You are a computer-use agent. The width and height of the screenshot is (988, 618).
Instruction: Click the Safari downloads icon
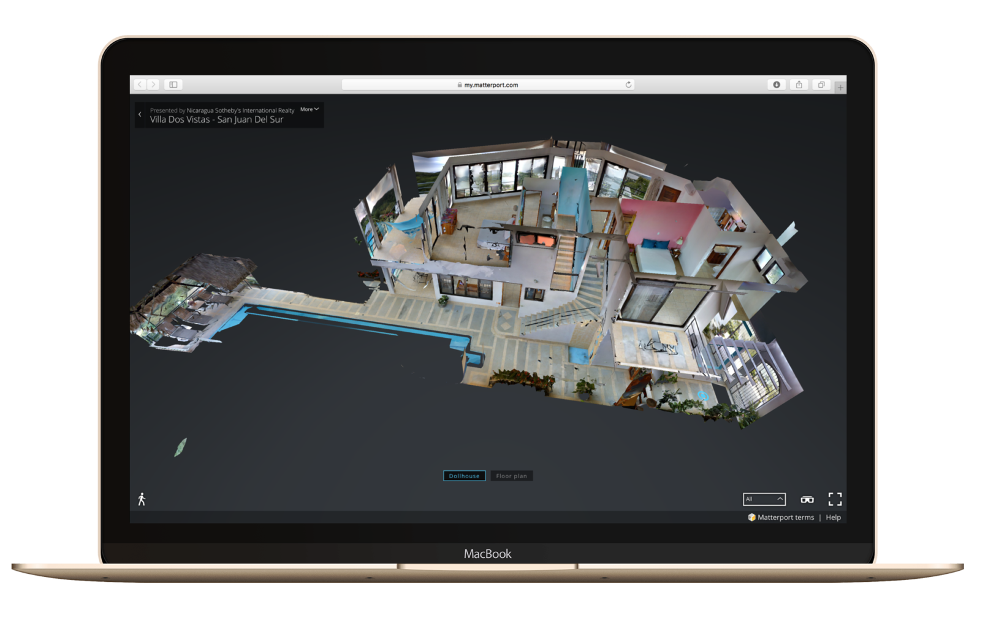777,85
